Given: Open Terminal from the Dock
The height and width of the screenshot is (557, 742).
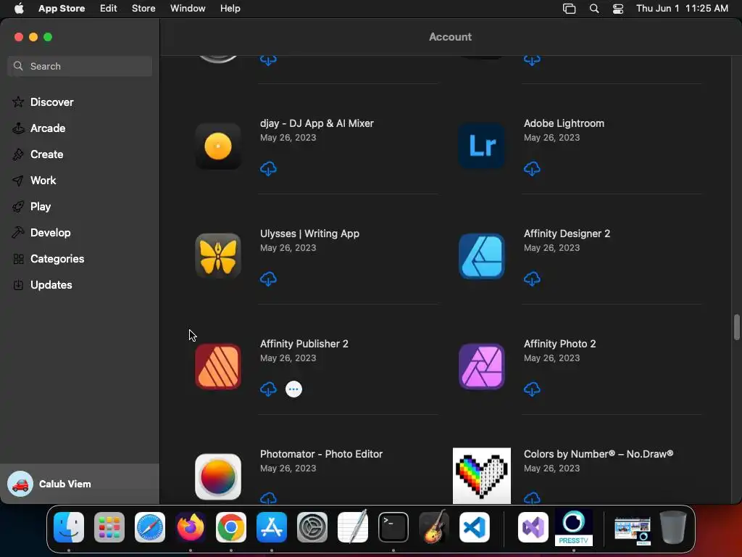Looking at the screenshot, I should [393, 527].
